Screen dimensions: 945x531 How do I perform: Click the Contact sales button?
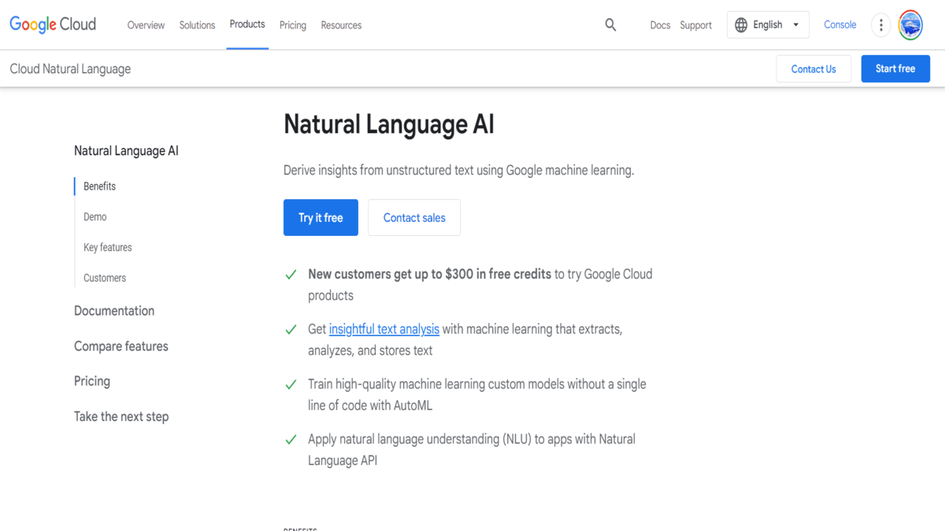(x=414, y=218)
